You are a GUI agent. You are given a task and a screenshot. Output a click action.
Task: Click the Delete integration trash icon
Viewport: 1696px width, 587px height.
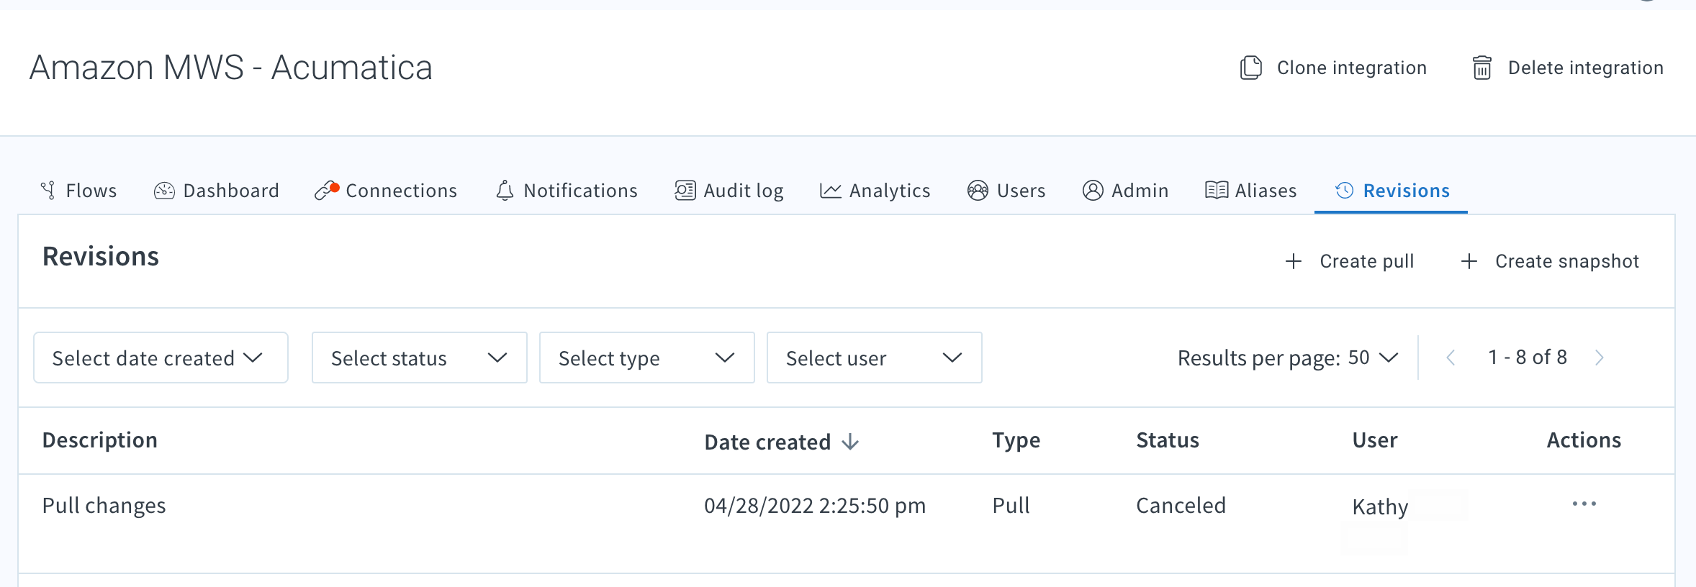point(1482,68)
